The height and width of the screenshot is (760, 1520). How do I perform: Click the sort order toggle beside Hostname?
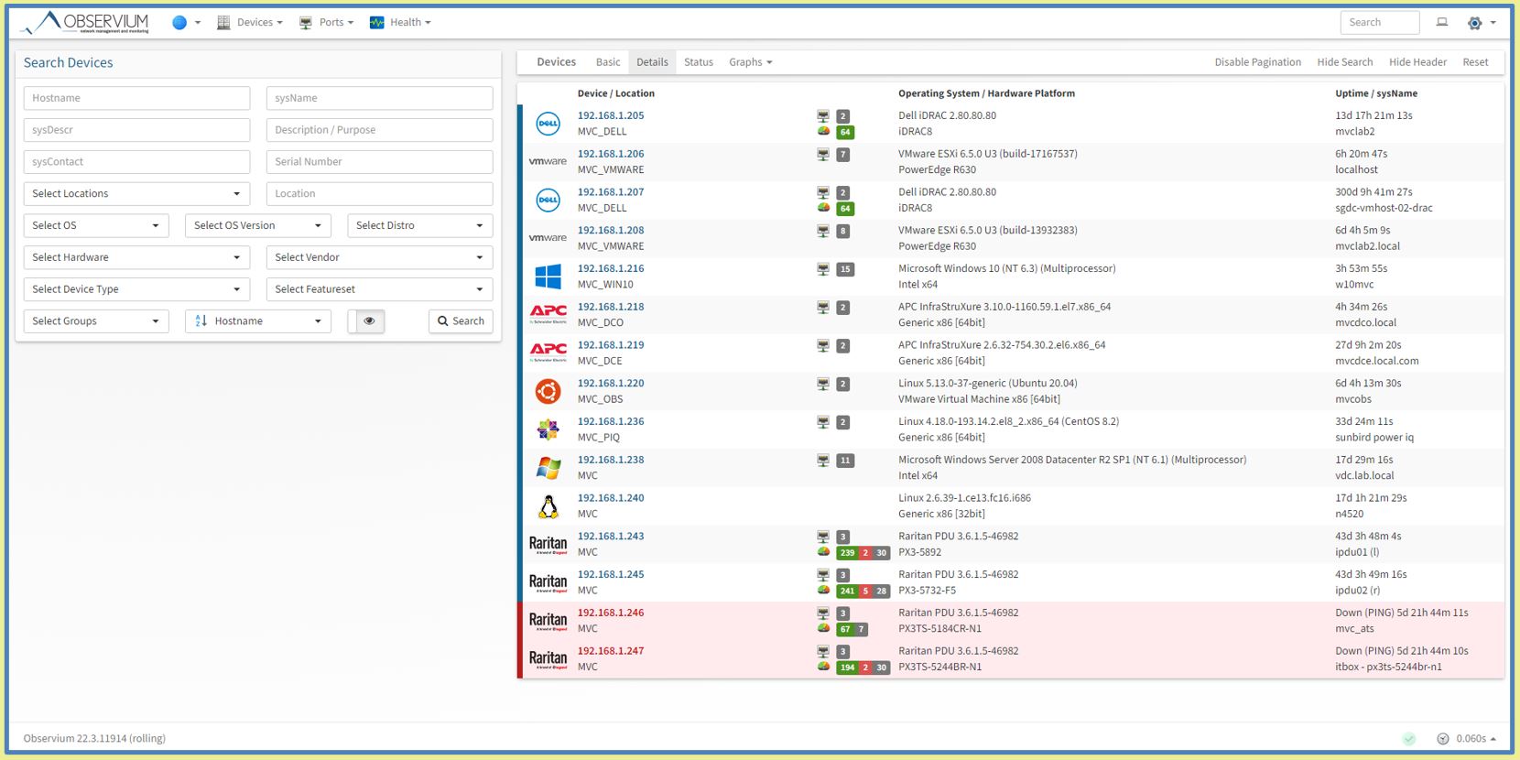click(x=201, y=321)
